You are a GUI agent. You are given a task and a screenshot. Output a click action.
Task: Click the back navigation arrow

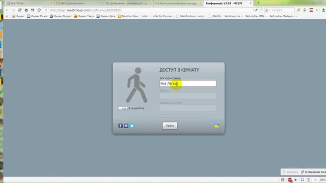point(7,10)
